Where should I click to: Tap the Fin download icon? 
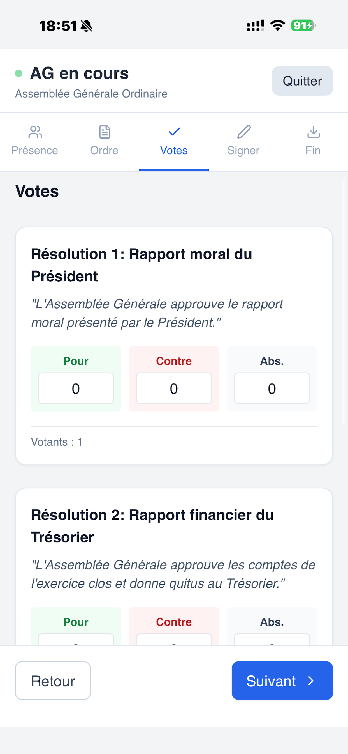(314, 132)
